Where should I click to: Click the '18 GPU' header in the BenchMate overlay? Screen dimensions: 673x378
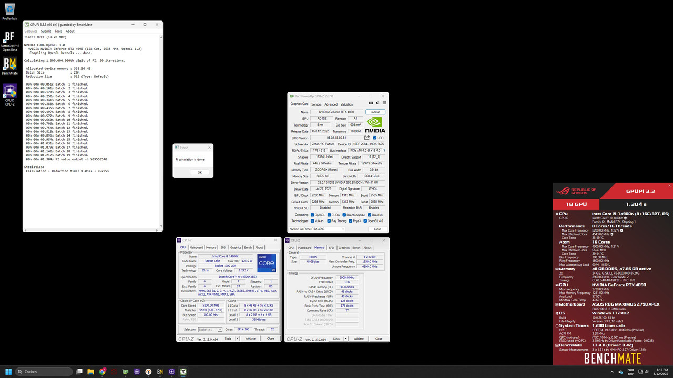[x=576, y=204]
